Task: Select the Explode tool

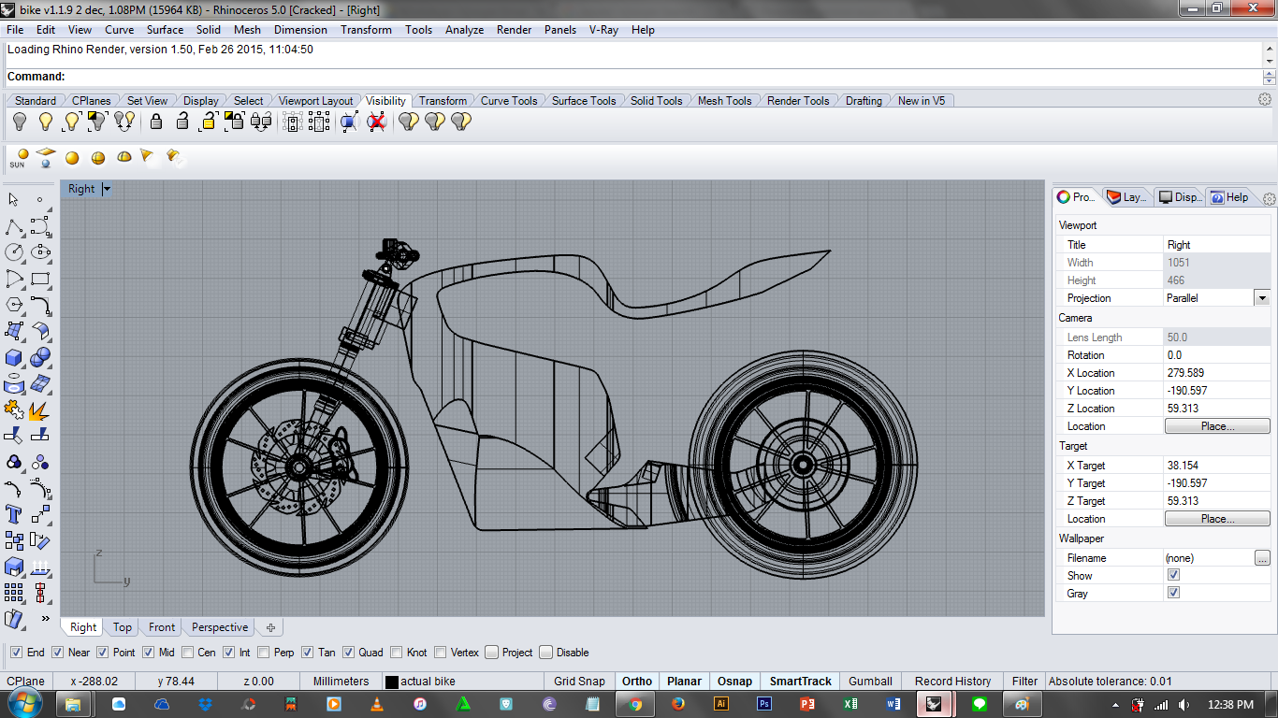Action: click(40, 409)
